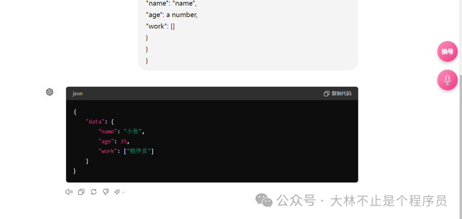The width and height of the screenshot is (462, 219).
Task: Click the "data" key in code block
Action: pos(95,122)
